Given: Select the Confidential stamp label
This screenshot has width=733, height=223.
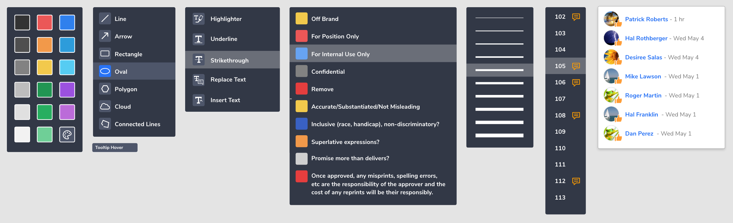Looking at the screenshot, I should pos(328,72).
